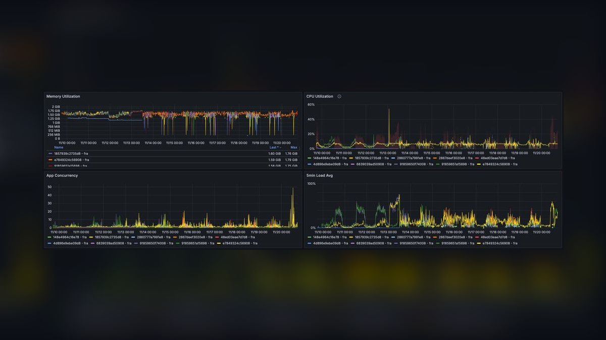This screenshot has height=340, width=606.
Task: Open color marker of 148e4964c16e78 in 5min Load Avg legend
Action: click(x=309, y=237)
